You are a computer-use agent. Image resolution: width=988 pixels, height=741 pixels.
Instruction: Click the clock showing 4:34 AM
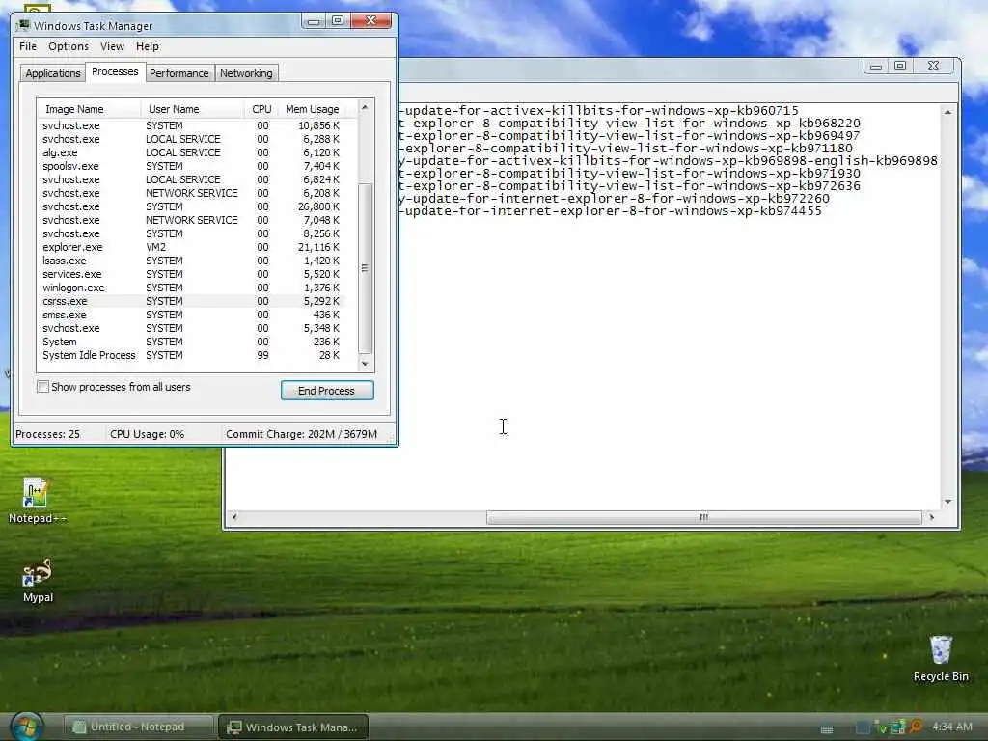tap(952, 727)
